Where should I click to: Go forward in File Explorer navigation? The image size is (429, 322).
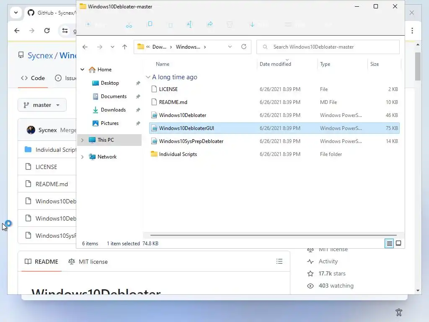tap(100, 47)
